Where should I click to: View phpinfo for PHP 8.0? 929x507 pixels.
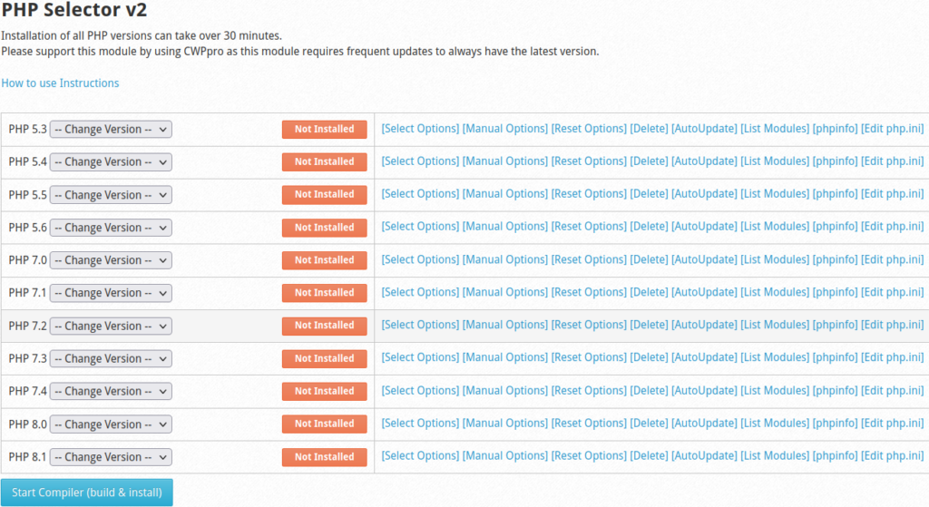(835, 424)
